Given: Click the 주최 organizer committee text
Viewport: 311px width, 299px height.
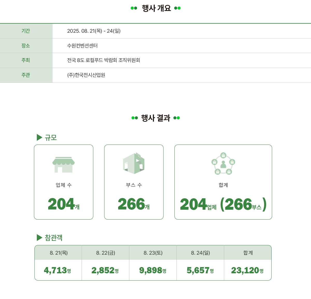Looking at the screenshot, I should pos(104,60).
